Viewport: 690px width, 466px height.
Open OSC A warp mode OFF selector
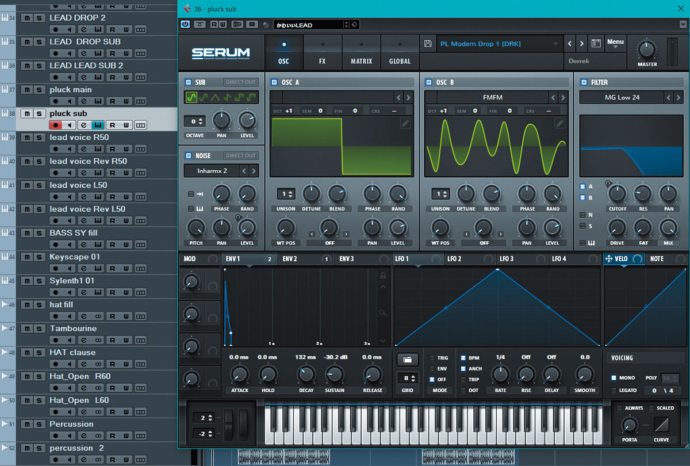(329, 243)
